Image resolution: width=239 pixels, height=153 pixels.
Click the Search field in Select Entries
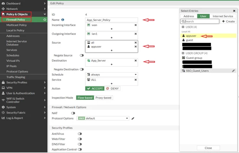(200, 21)
